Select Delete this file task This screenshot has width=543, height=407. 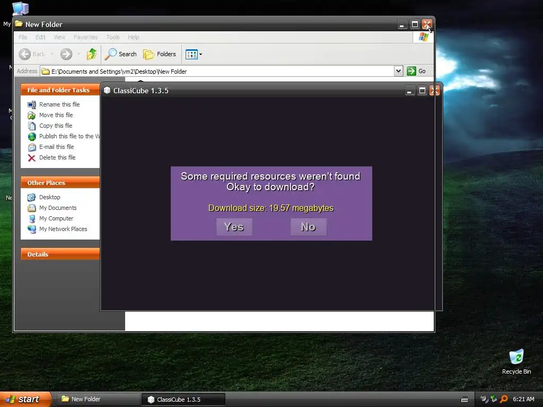click(57, 157)
